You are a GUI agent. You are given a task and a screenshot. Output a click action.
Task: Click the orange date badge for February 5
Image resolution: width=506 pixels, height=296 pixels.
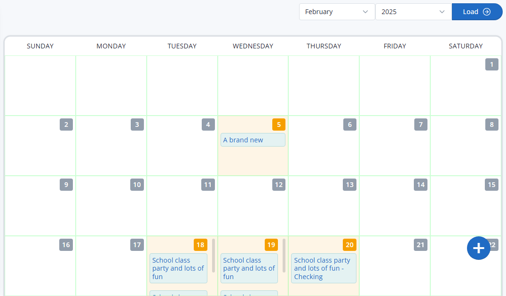point(278,125)
